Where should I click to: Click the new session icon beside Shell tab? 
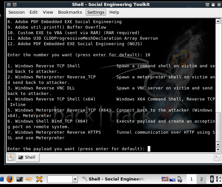11,157
